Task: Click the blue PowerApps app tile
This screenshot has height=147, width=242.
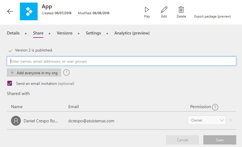Action: (29, 11)
